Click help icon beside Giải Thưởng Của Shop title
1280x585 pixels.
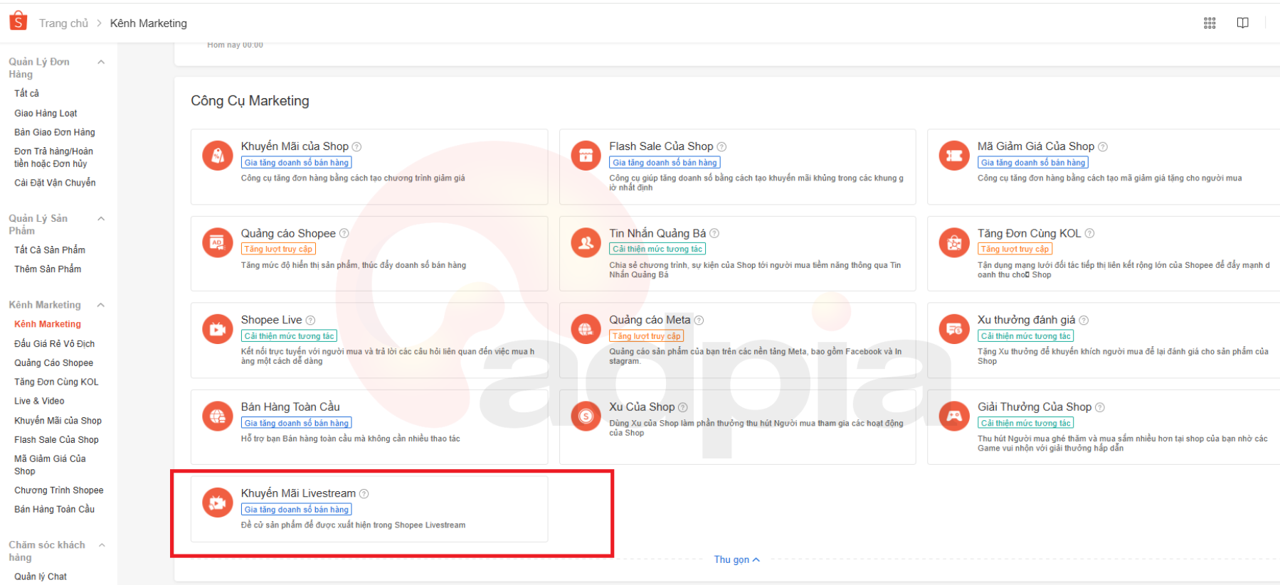[x=1100, y=407]
